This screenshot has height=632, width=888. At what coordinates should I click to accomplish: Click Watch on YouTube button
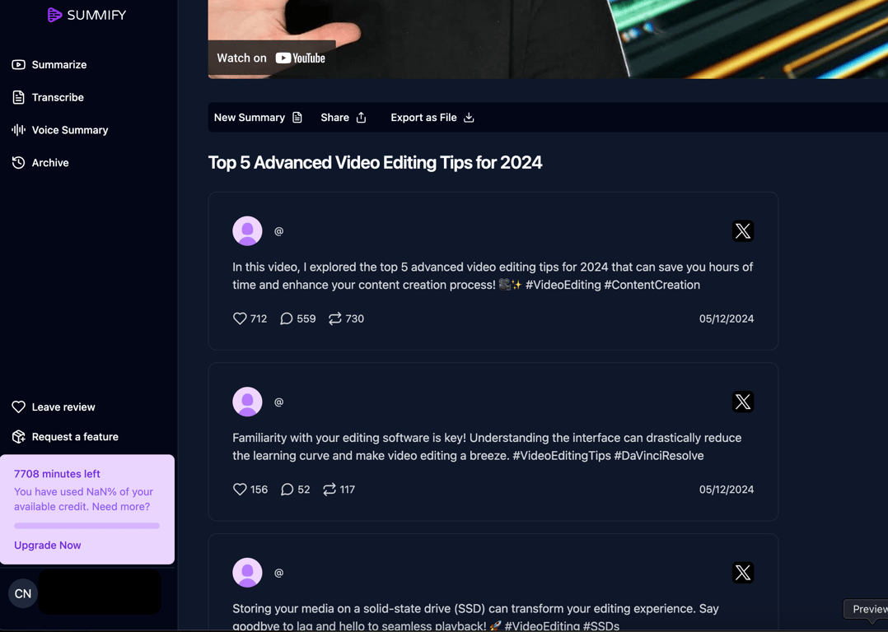[x=271, y=58]
